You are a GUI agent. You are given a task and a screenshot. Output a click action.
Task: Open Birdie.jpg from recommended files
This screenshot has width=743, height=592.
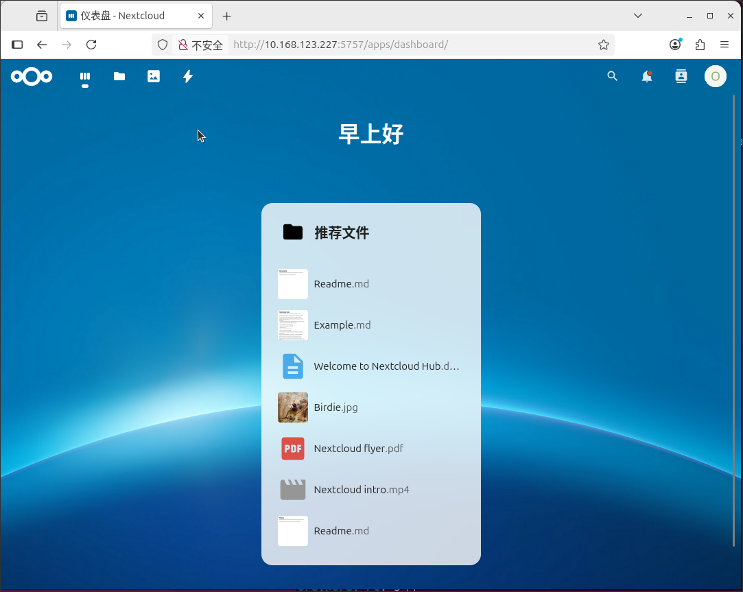point(371,407)
